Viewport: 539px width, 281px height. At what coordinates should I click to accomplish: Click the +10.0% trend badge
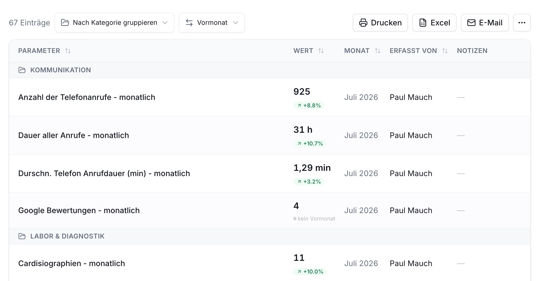[310, 272]
